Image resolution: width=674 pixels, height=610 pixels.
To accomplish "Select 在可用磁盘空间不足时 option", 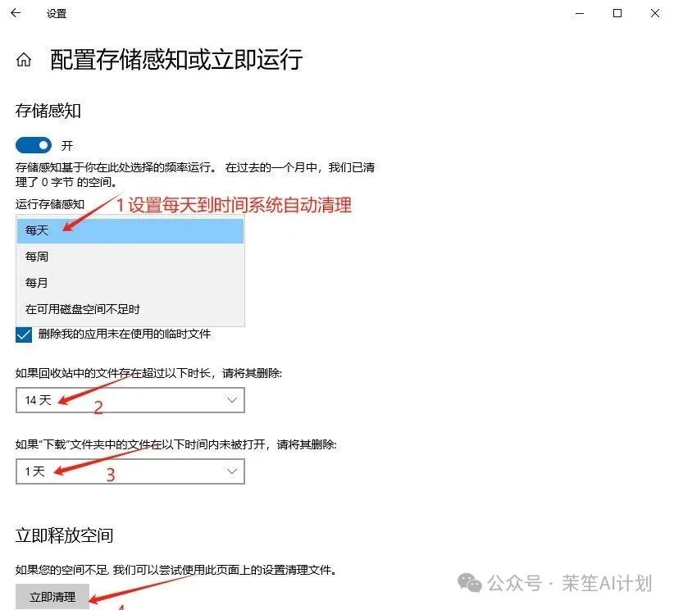I will [x=130, y=309].
